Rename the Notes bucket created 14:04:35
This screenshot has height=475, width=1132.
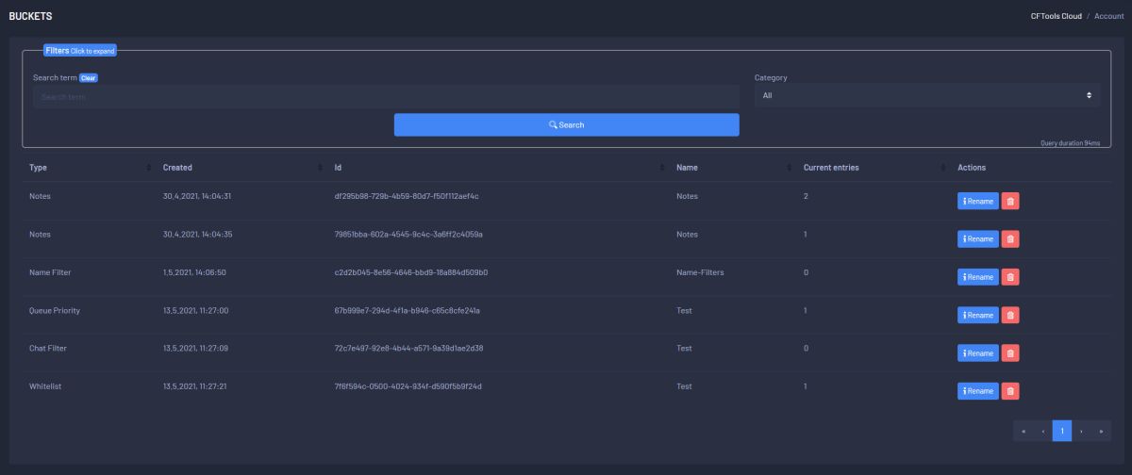[x=978, y=238]
